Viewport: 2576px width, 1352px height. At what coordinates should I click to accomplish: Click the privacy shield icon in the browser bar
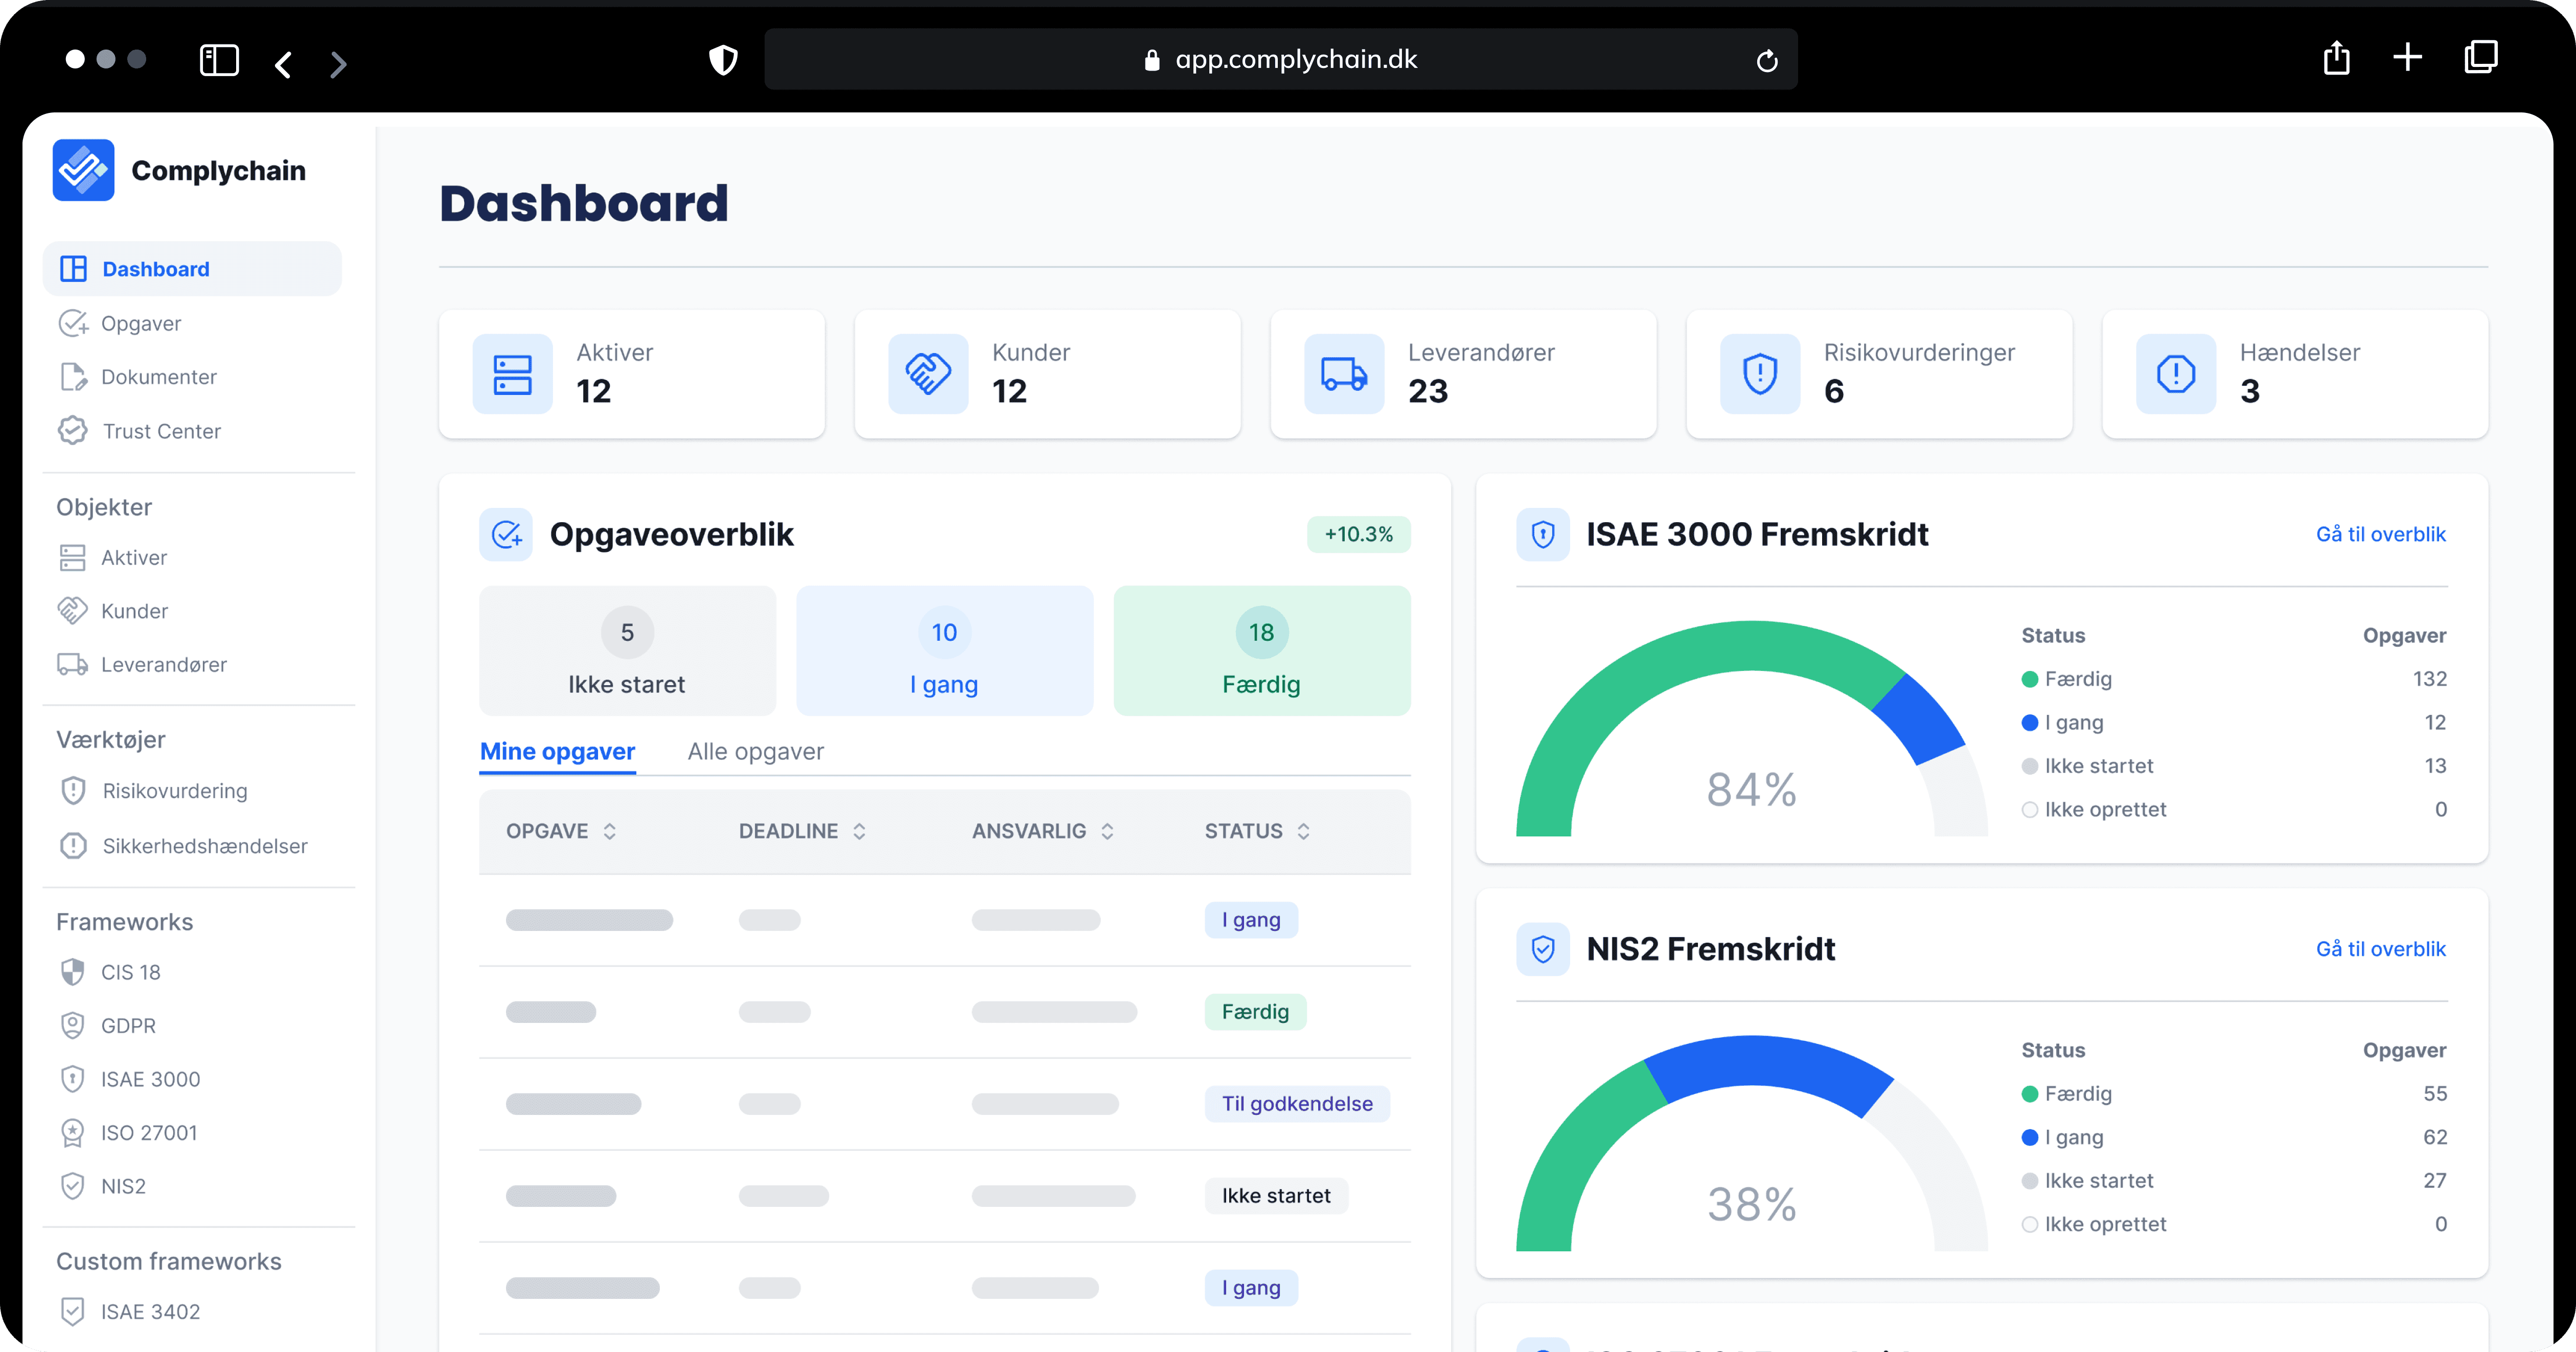723,60
